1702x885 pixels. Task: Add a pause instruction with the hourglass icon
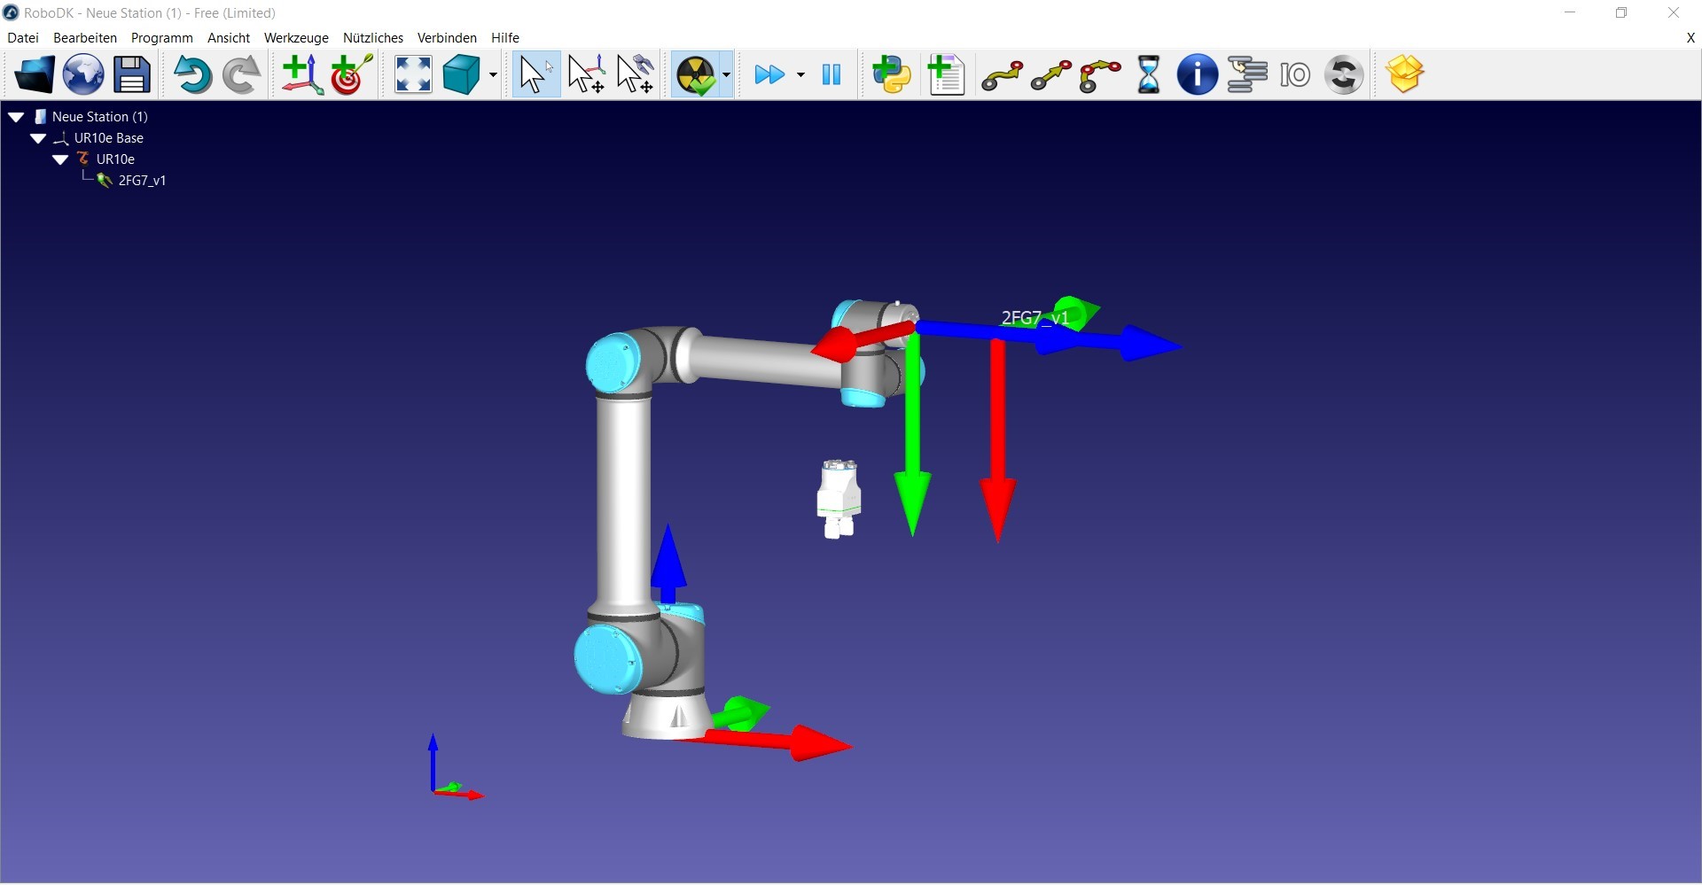1149,74
